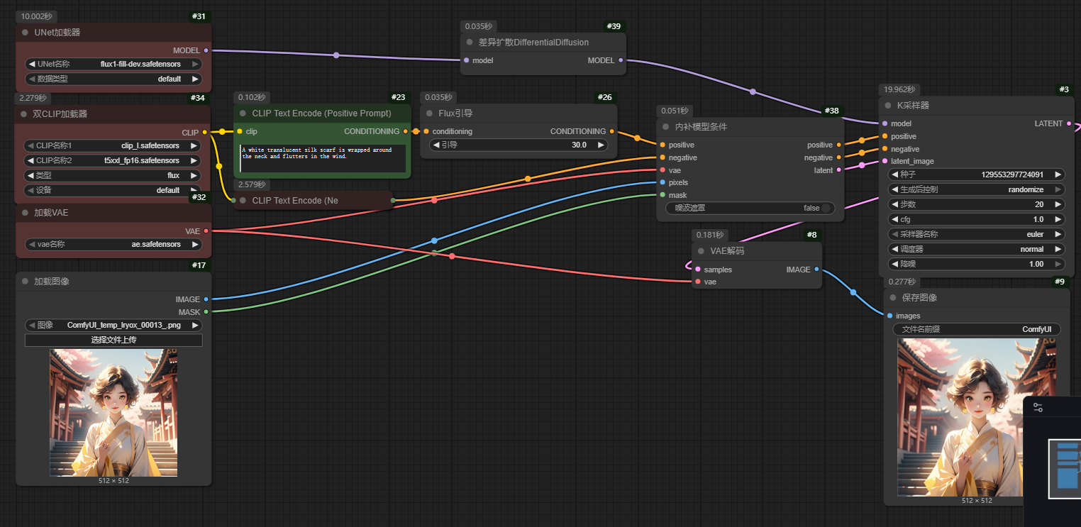Increase 步数 with its right arrow
Screen dimensions: 1081x527
(x=1058, y=204)
